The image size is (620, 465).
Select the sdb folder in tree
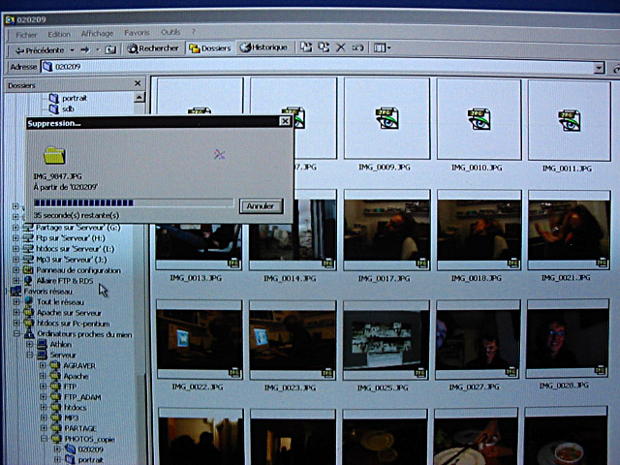[68, 108]
